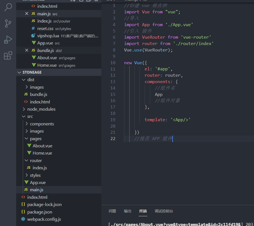Switch to the 调试控制台 panel tab
This screenshot has height=226, width=254.
164,211
